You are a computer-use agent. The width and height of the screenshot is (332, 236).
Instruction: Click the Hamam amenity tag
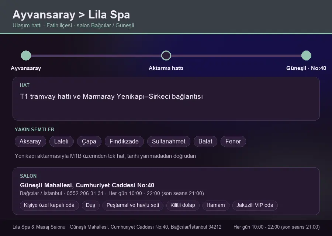click(x=216, y=205)
